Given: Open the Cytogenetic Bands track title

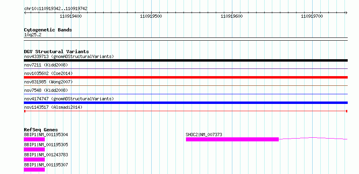Looking at the screenshot, I should tap(48, 30).
